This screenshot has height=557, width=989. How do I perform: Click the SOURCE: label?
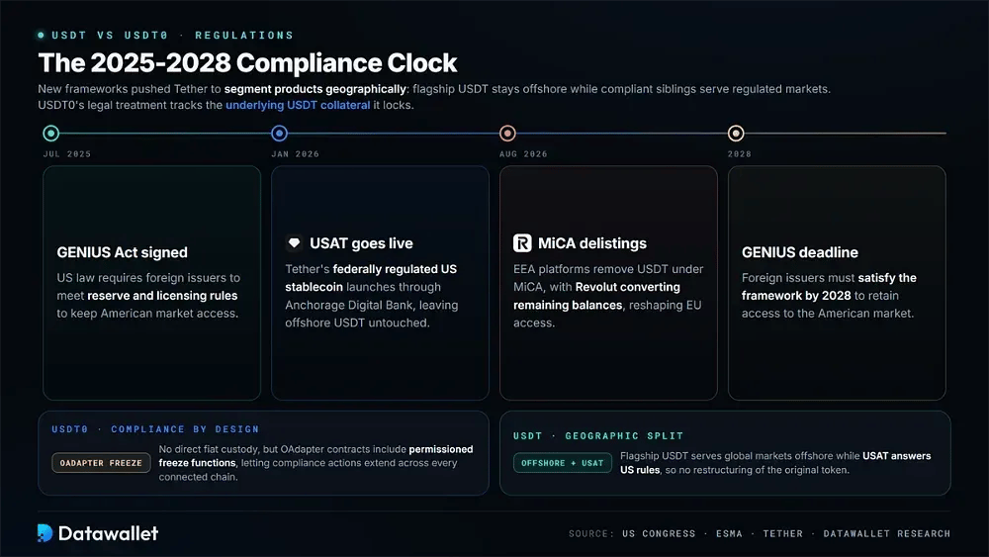click(x=591, y=533)
